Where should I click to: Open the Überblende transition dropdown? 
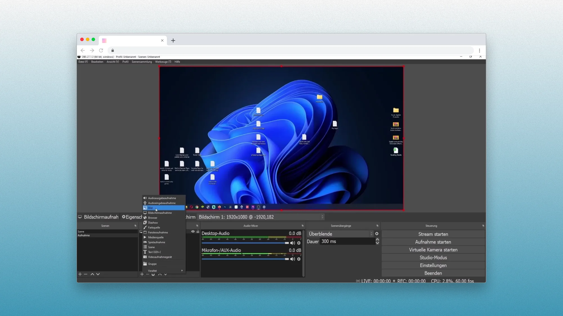[341, 234]
